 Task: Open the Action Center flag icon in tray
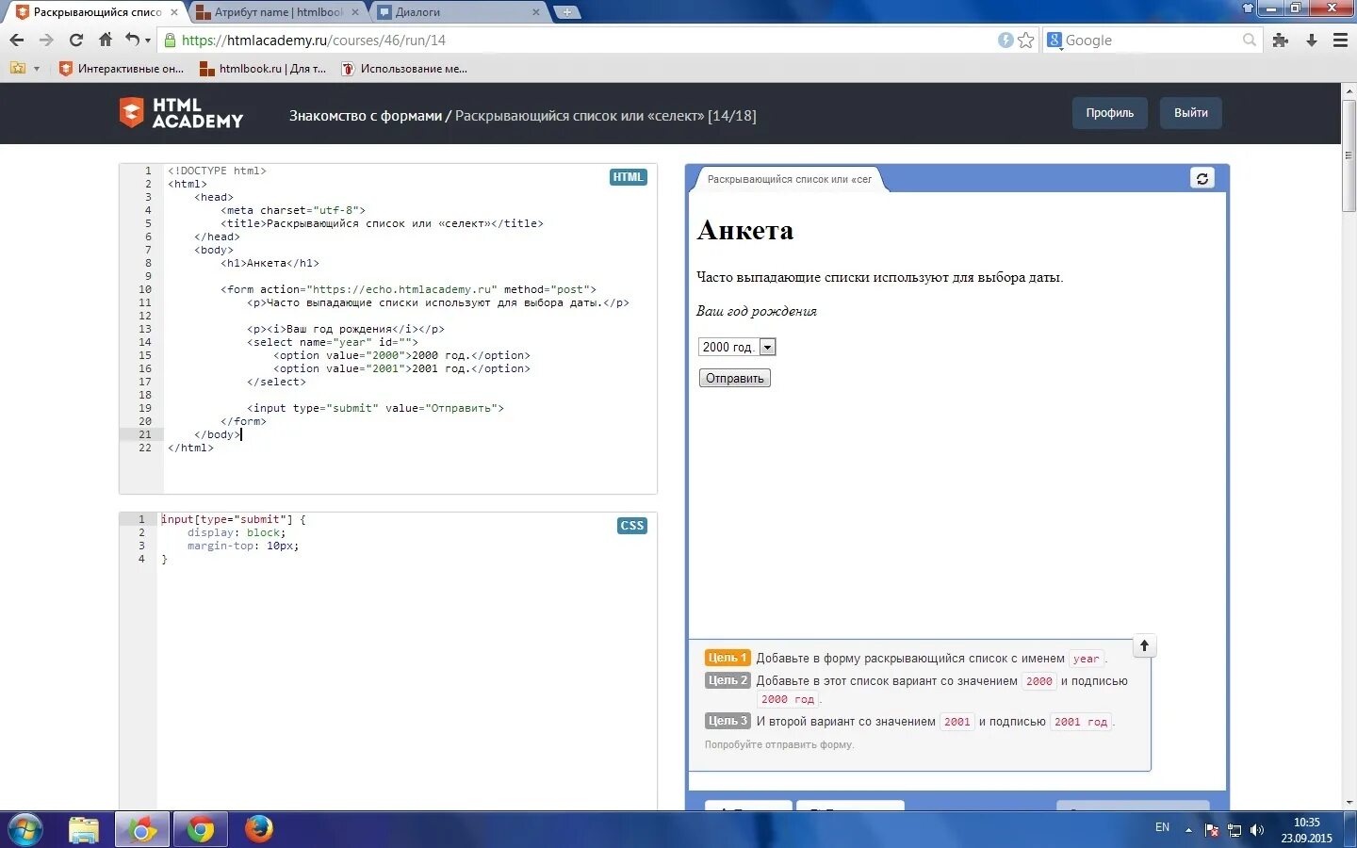1212,830
